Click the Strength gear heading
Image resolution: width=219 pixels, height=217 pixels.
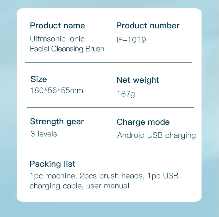point(57,121)
